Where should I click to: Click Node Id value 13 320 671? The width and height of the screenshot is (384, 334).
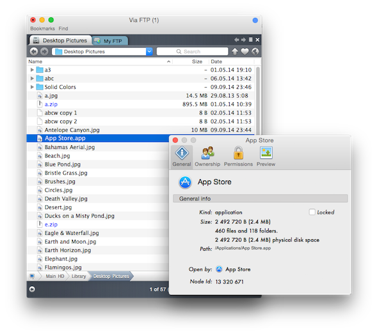[230, 282]
